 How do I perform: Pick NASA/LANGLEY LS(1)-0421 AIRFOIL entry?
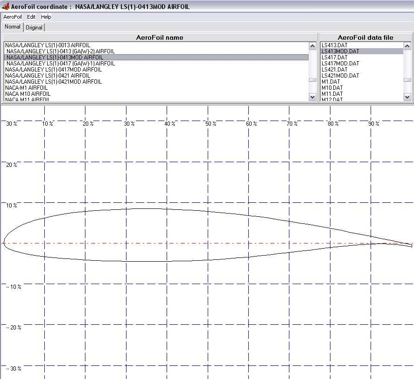[x=48, y=76]
